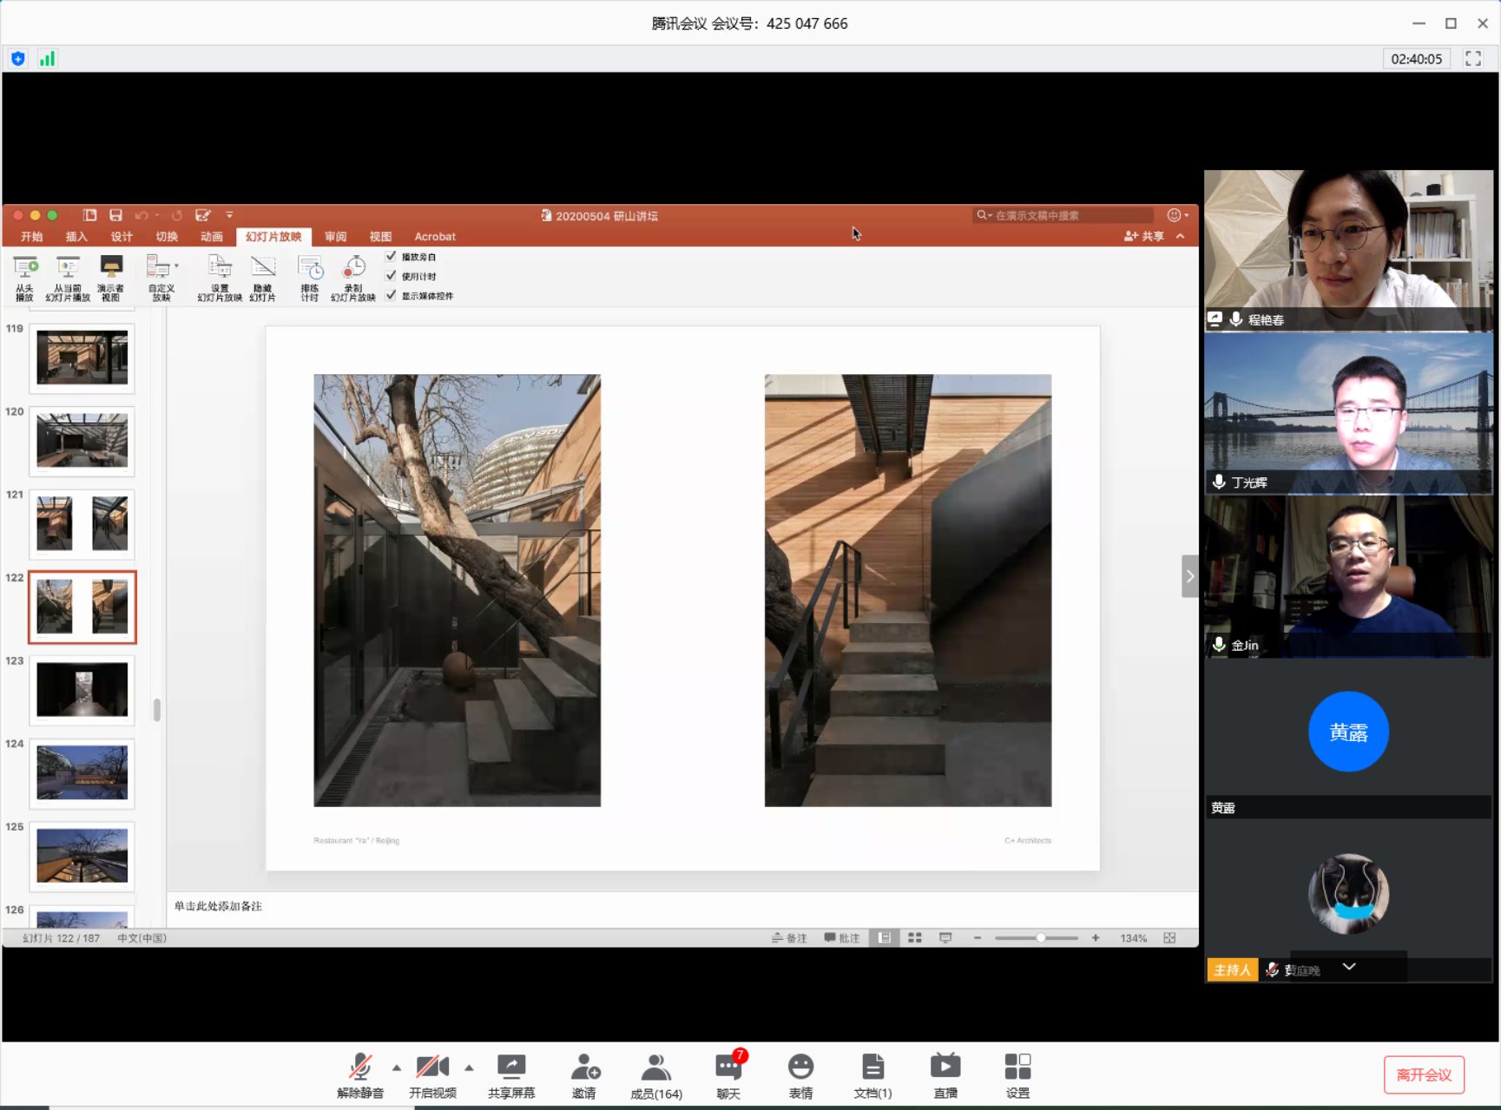Select slide 123 thumbnail
The width and height of the screenshot is (1501, 1110).
[82, 690]
